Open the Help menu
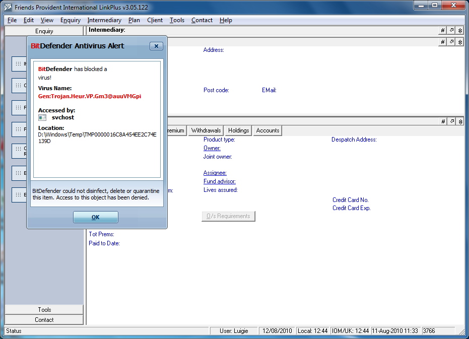Viewport: 469px width, 339px height. [226, 20]
